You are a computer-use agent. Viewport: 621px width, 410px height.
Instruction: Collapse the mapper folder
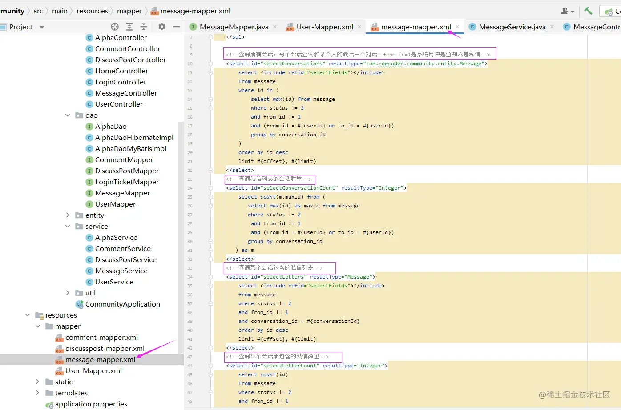(38, 326)
